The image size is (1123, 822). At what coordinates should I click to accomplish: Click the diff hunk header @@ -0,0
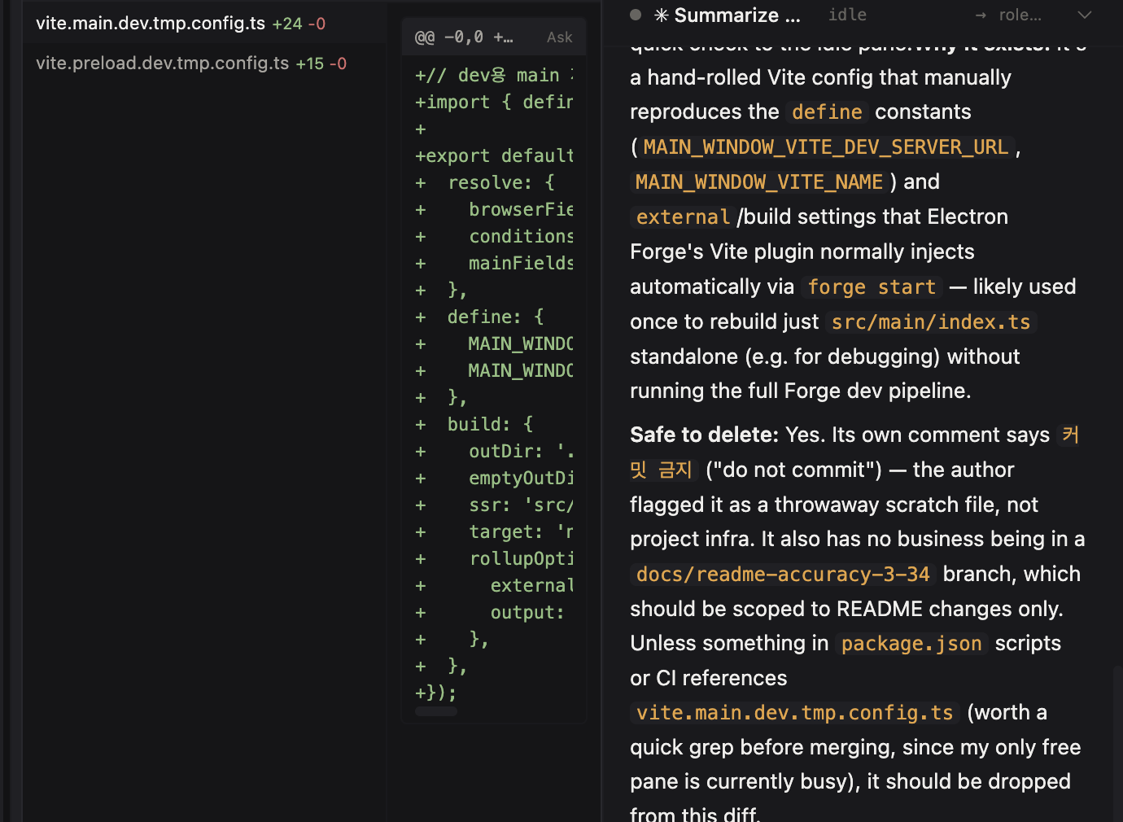pyautogui.click(x=464, y=37)
